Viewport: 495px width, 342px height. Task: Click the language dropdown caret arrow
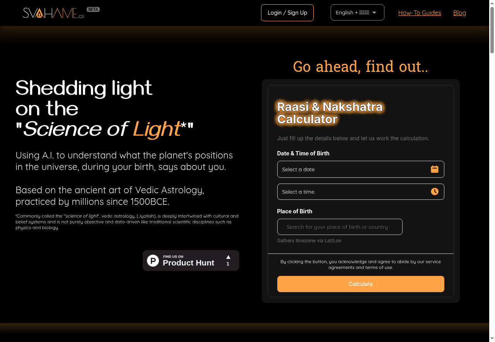coord(374,13)
